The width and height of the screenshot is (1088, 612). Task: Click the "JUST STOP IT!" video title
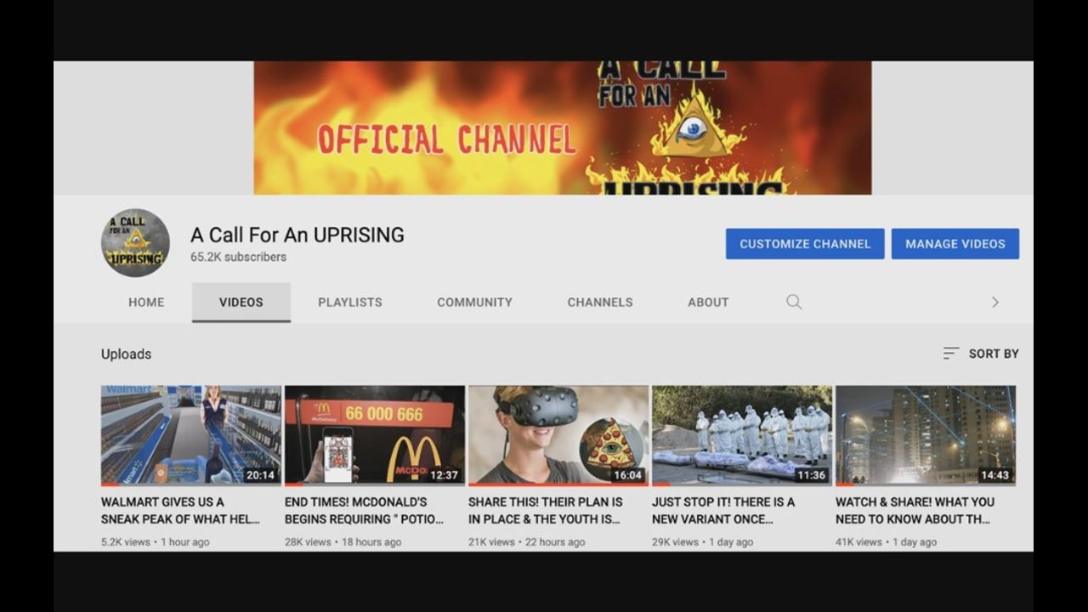click(x=723, y=510)
